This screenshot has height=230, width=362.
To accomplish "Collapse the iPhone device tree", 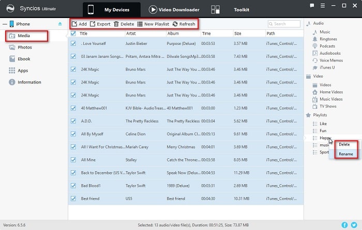I will pos(5,24).
